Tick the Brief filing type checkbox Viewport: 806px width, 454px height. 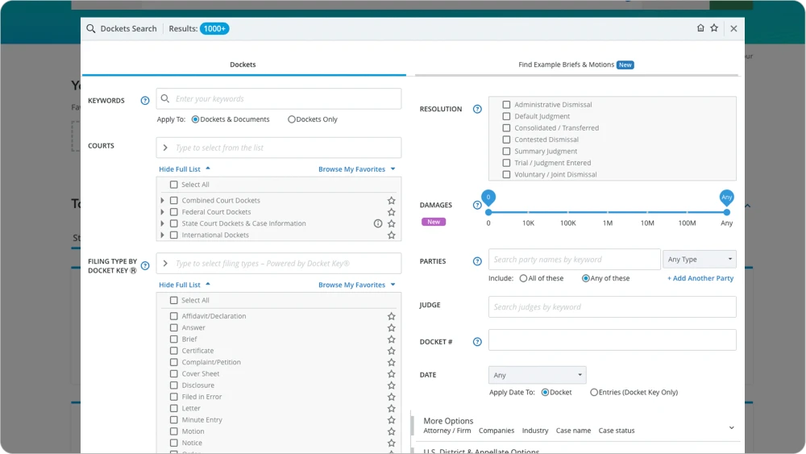pos(174,339)
